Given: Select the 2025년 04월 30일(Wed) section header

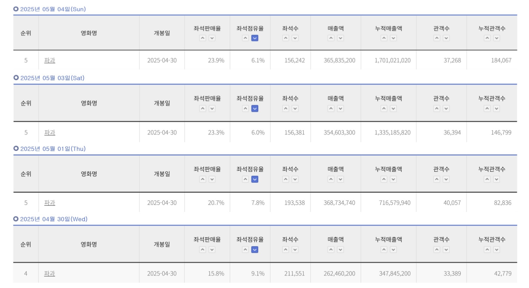Looking at the screenshot, I should tap(53, 219).
